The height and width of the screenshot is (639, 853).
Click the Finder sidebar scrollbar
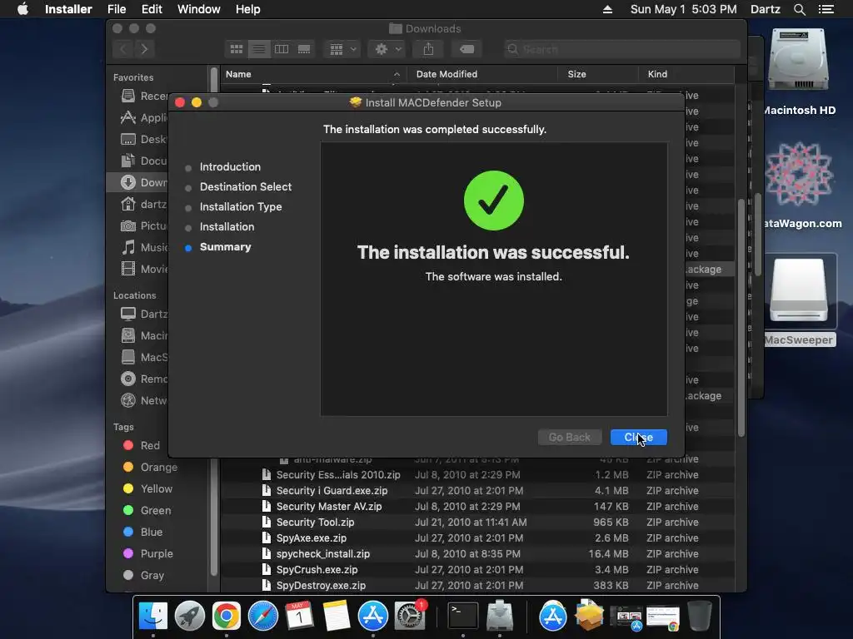tap(214, 320)
